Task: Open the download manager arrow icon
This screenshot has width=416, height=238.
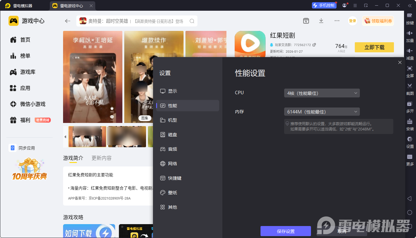Action: click(321, 21)
